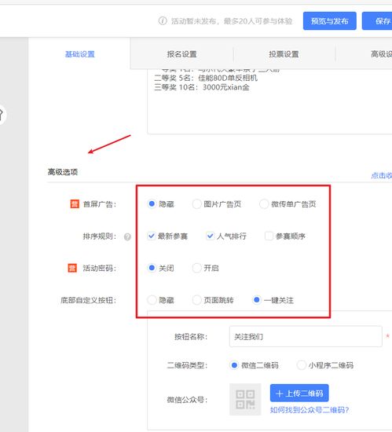
Task: Click the QR code placeholder thumbnail
Action: [x=245, y=399]
